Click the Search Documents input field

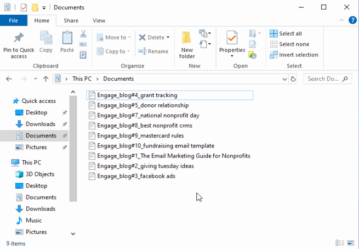point(323,79)
